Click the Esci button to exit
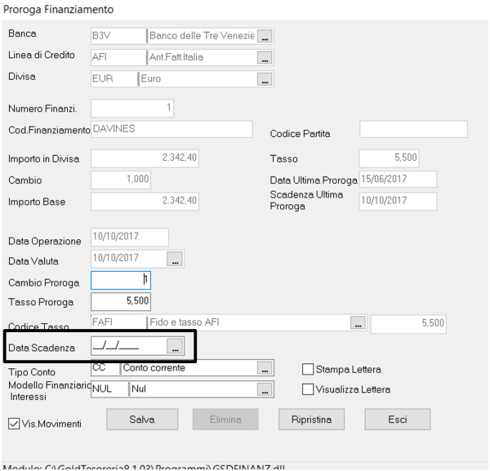 [x=397, y=420]
